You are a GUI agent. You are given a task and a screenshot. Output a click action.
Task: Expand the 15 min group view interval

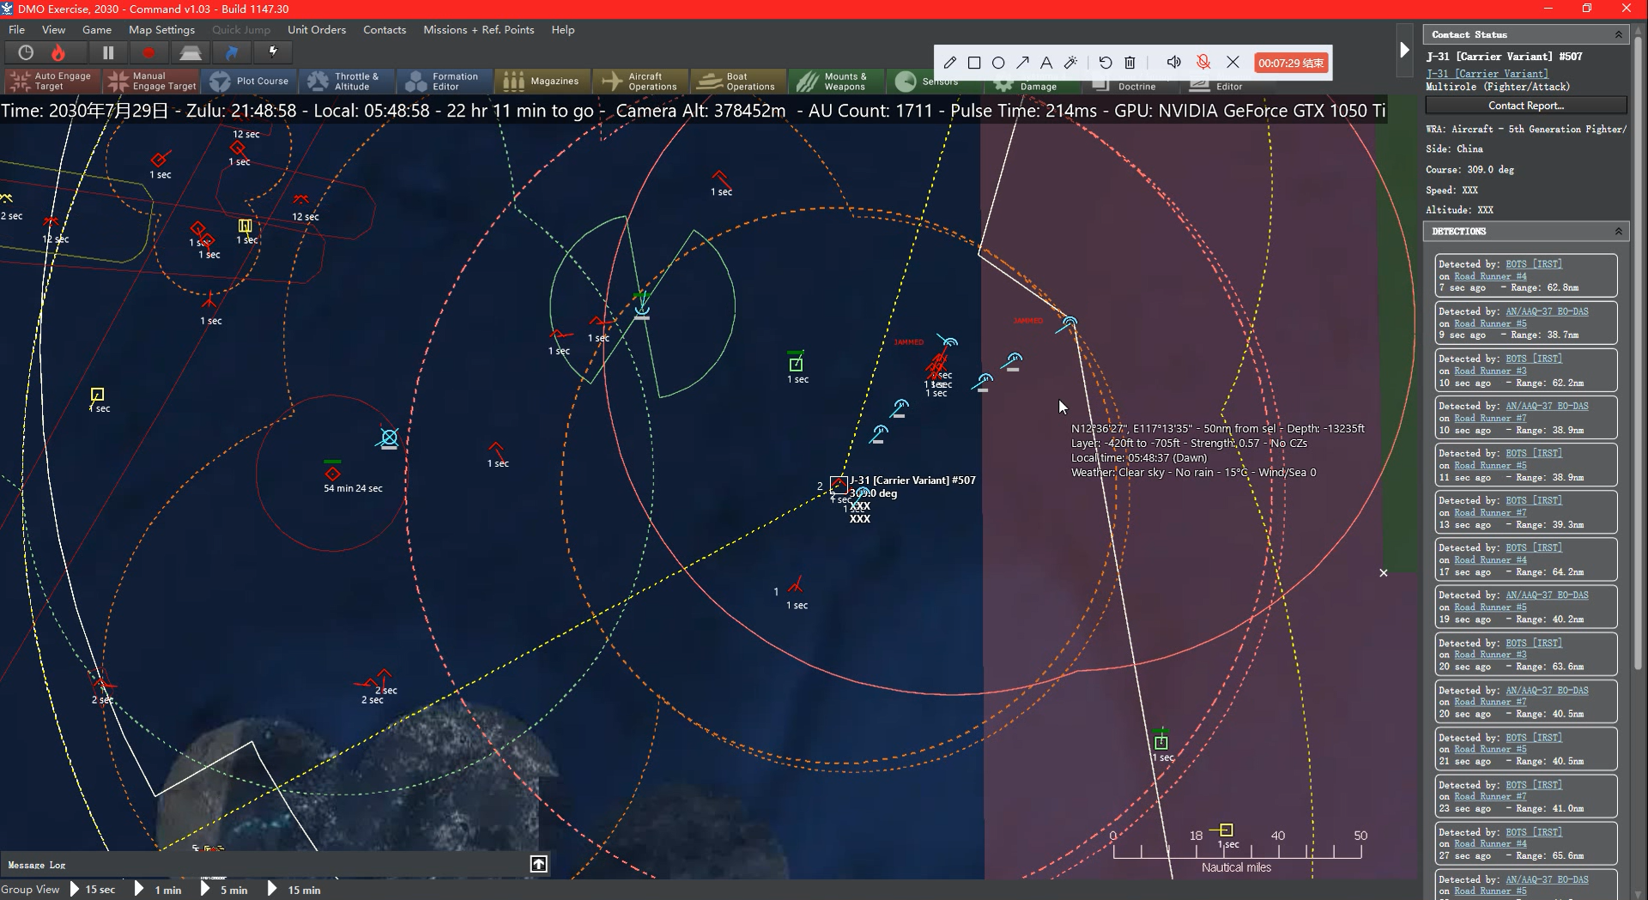(273, 890)
